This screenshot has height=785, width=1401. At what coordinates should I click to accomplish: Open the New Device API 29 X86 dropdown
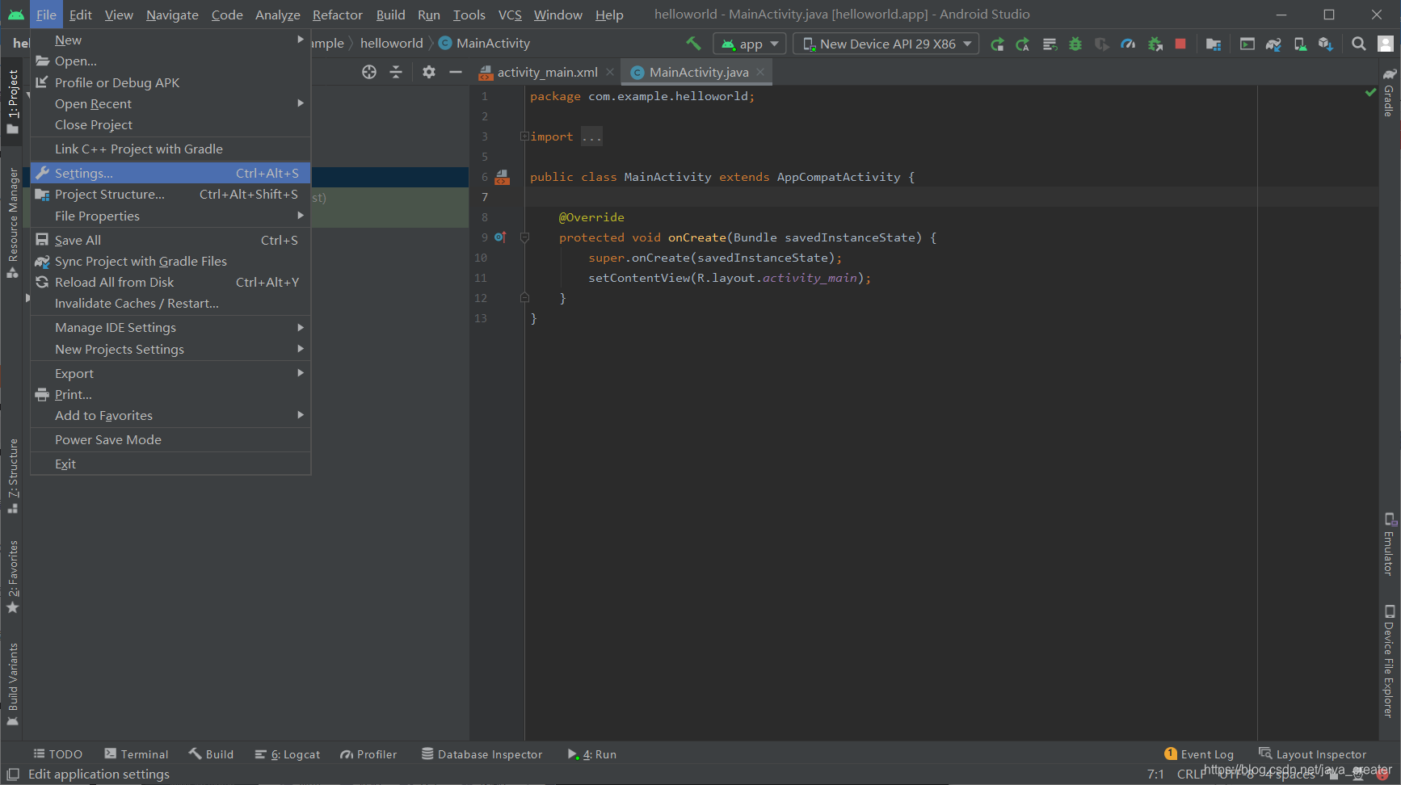pos(886,44)
